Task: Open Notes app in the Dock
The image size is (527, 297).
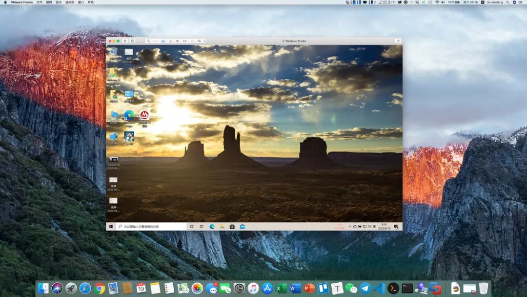Action: click(155, 288)
